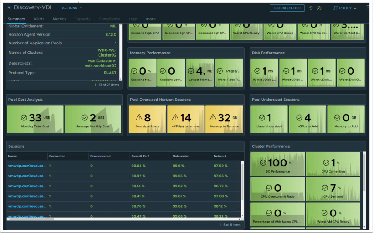Click the Cluster Performance vertical scrollbar
Image resolution: width=373 pixels, height=233 pixels.
click(363, 174)
